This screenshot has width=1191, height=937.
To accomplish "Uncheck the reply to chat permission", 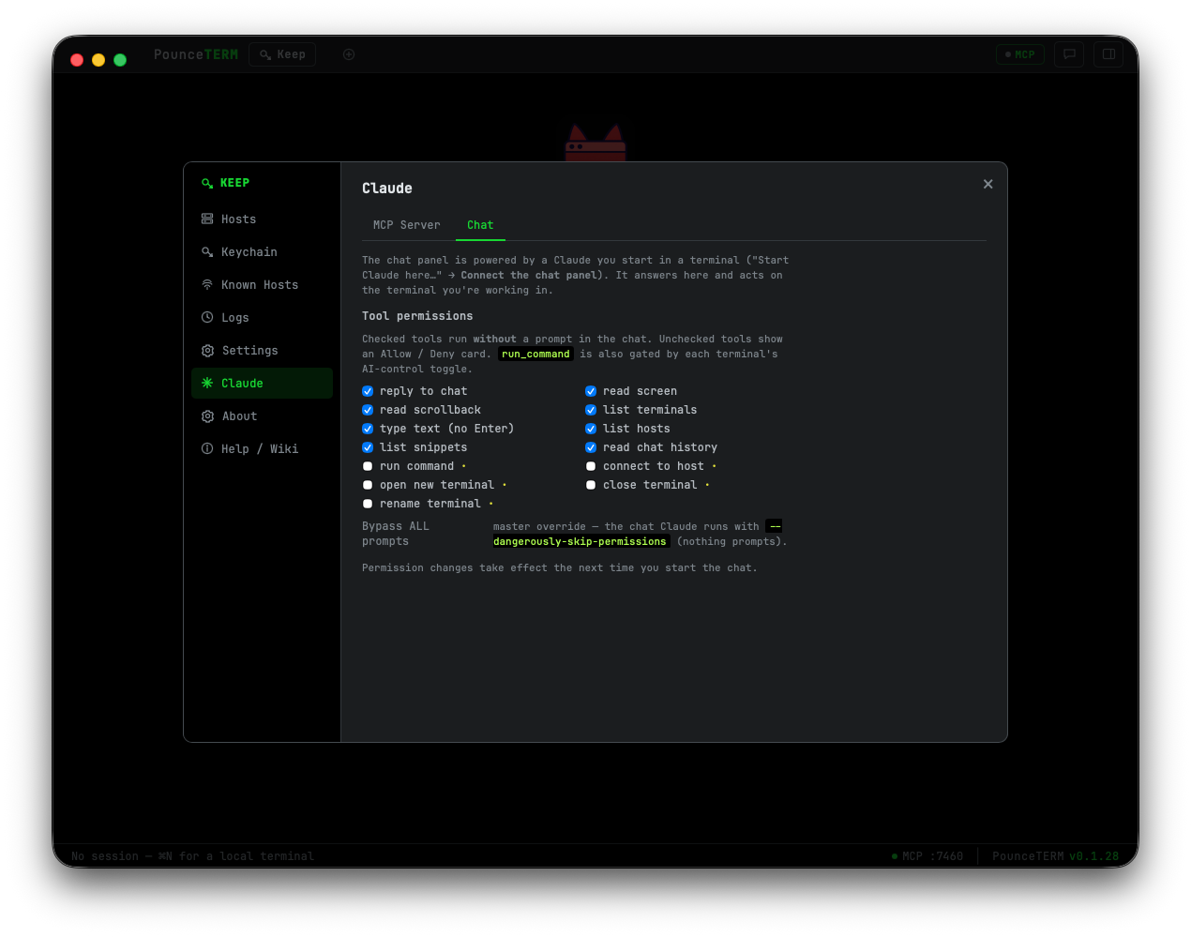I will pos(368,391).
